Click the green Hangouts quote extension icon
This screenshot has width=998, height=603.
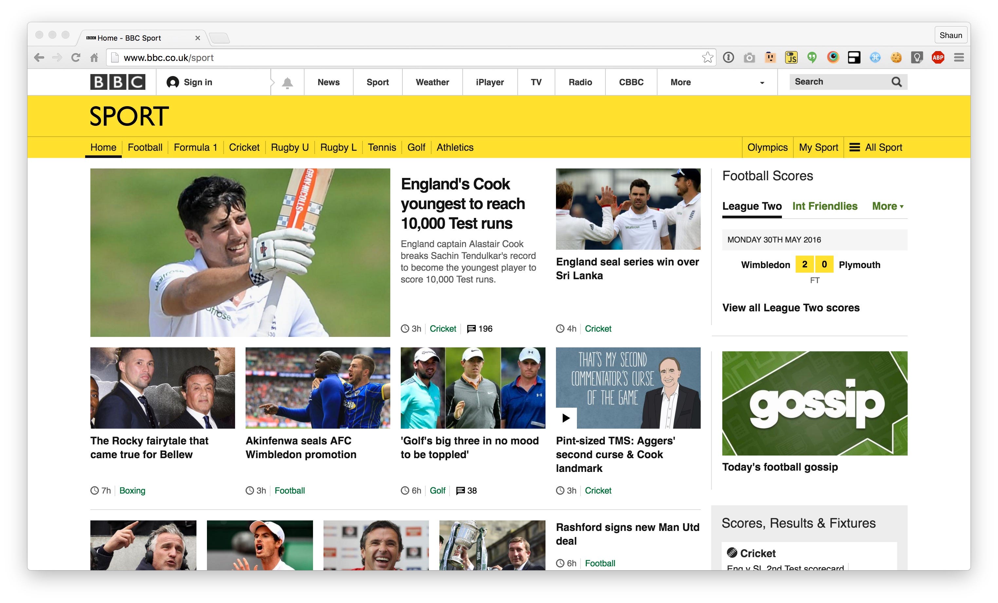[x=812, y=58]
